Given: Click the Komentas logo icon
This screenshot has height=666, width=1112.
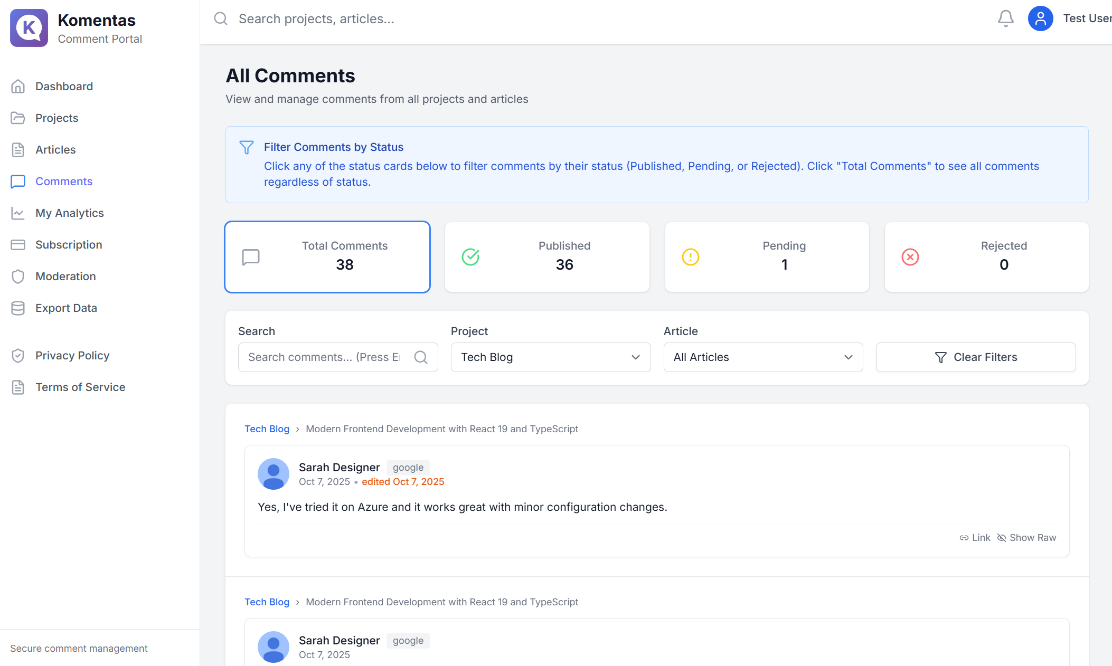Looking at the screenshot, I should coord(29,28).
